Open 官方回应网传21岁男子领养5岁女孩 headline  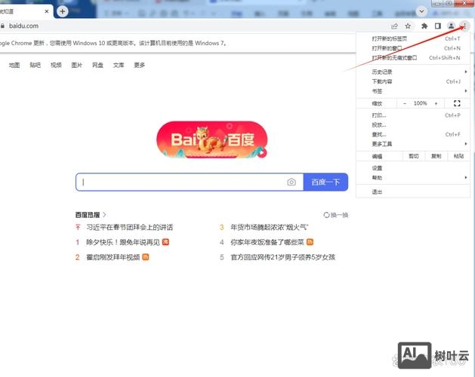point(282,257)
